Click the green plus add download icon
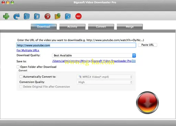The width and height of the screenshot is (176, 126). pos(6,16)
